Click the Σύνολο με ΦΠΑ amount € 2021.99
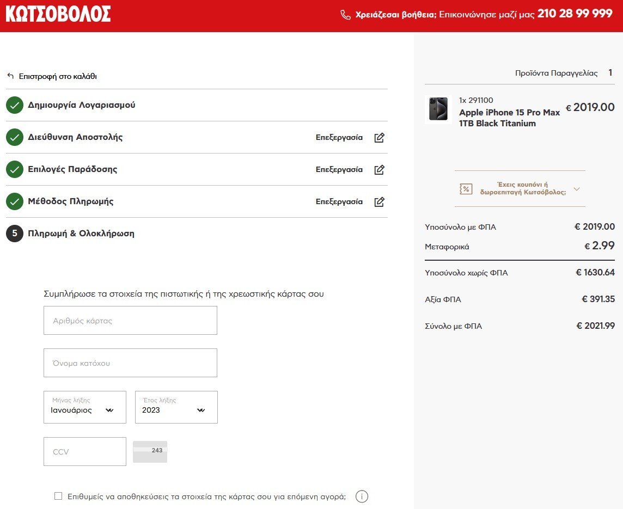The width and height of the screenshot is (623, 509). tap(596, 326)
